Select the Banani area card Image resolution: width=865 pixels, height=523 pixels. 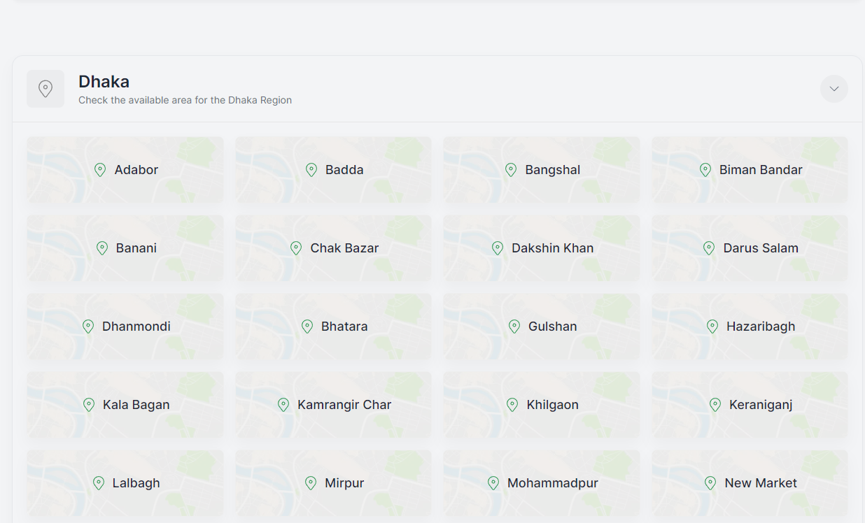(x=125, y=248)
